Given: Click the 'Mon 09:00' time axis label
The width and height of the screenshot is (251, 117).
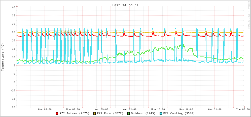Looking at the screenshot, I should pos(101,109).
